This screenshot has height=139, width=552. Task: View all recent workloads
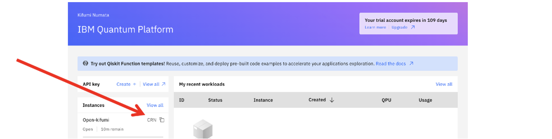tap(444, 84)
